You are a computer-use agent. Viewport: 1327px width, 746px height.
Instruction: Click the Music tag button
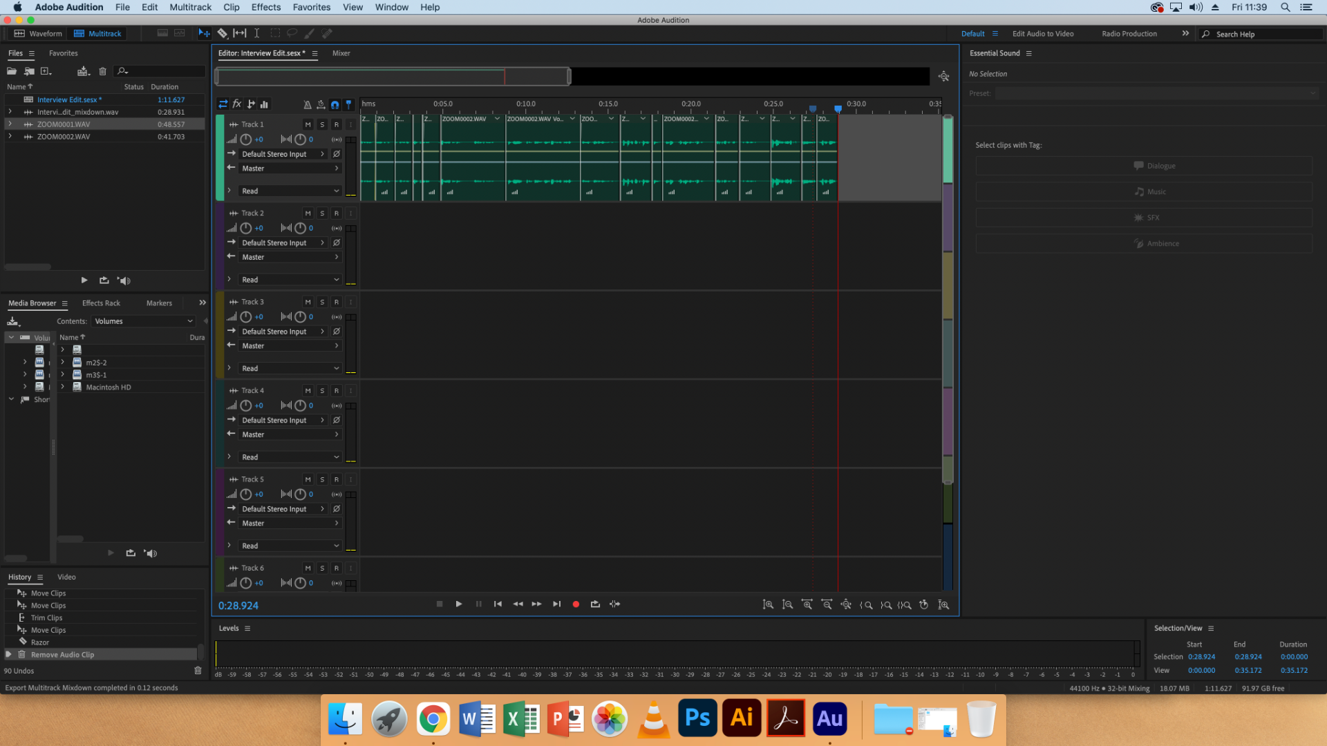[x=1144, y=192]
